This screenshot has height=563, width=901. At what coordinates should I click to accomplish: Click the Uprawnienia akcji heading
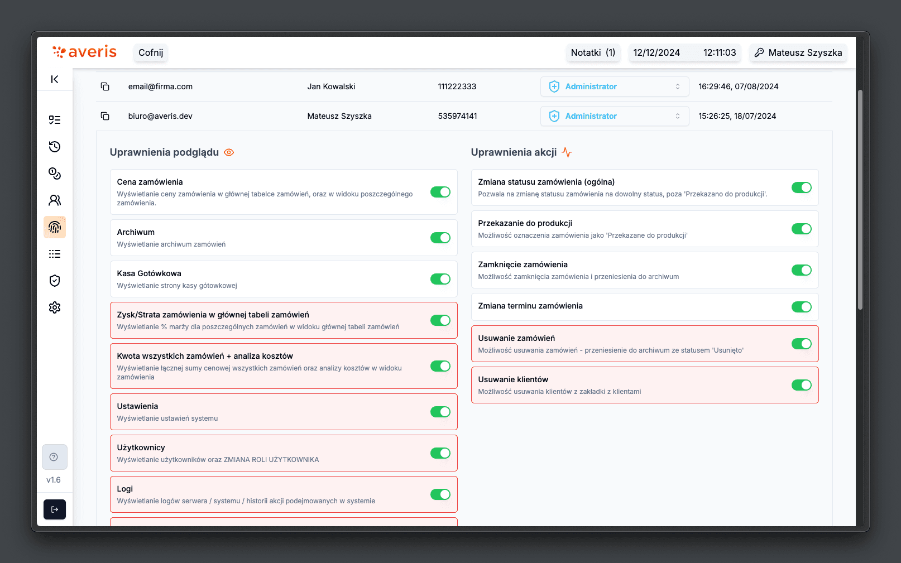[x=514, y=152]
